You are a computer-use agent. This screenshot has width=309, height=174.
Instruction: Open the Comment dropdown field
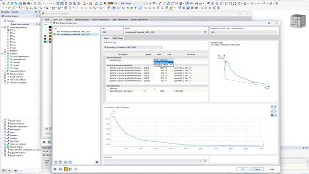(153, 161)
